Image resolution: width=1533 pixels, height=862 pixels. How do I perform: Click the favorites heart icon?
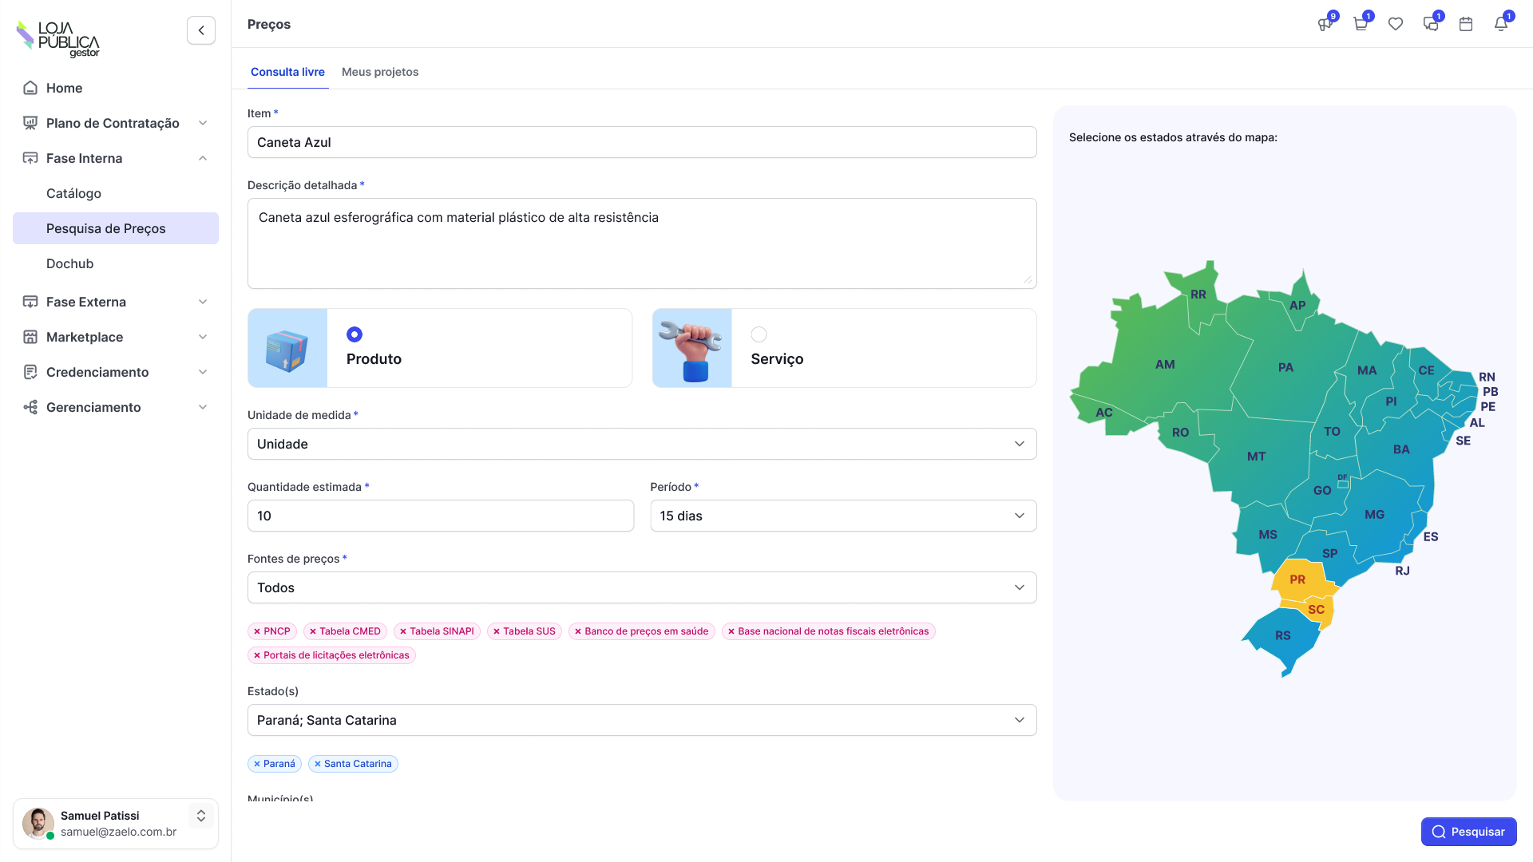tap(1396, 24)
